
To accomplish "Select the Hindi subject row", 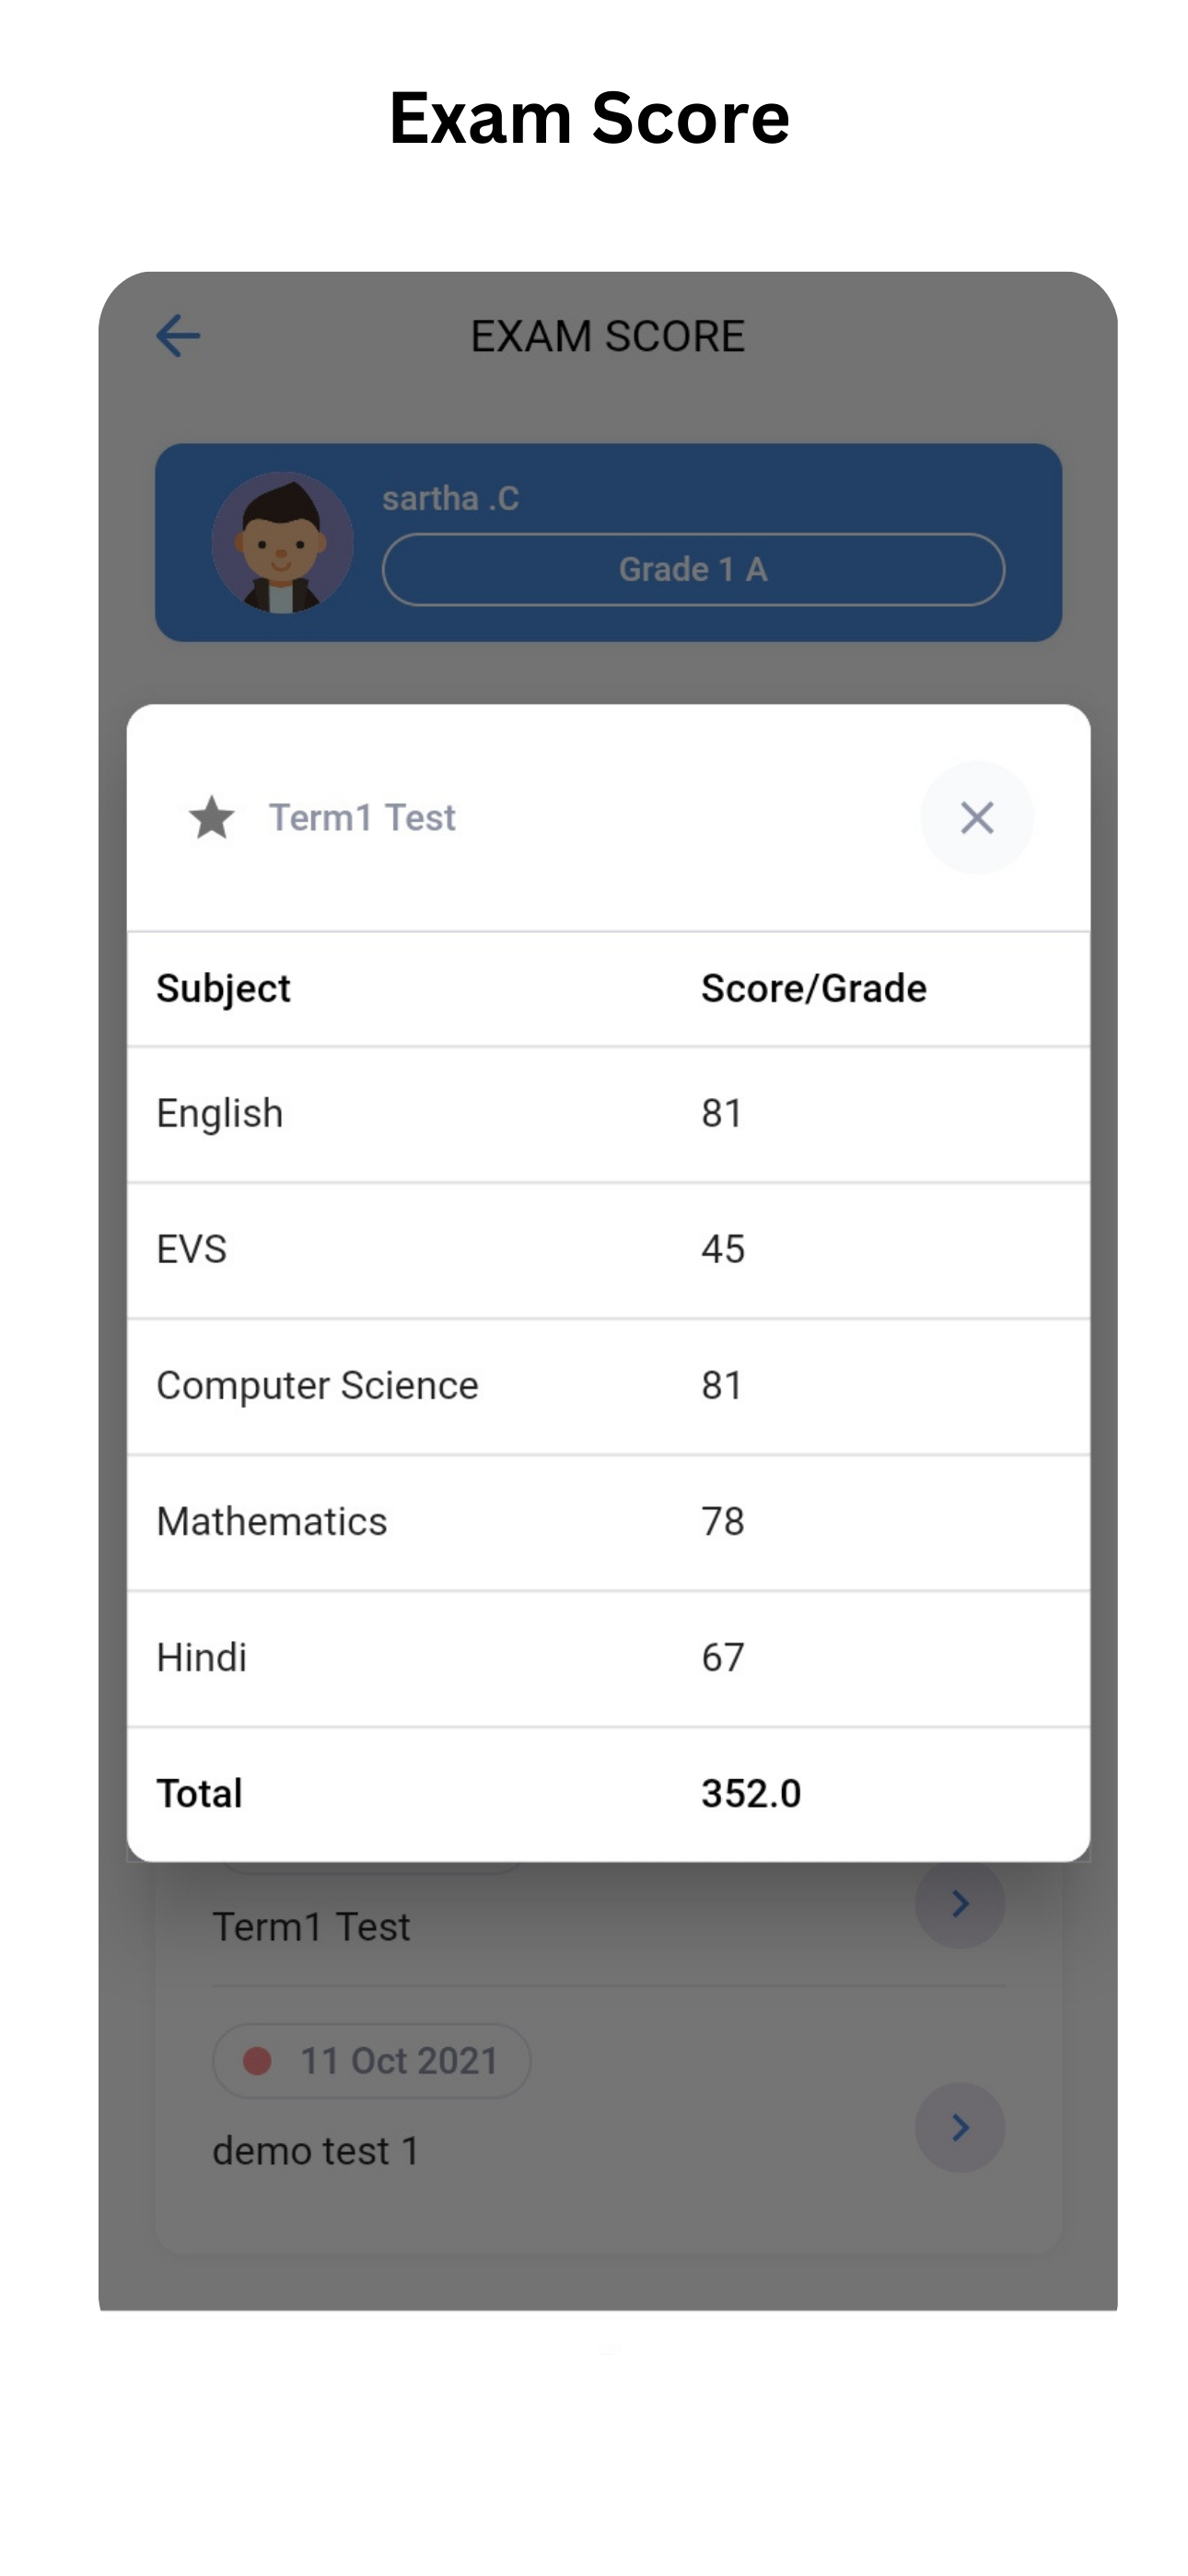I will coord(608,1658).
